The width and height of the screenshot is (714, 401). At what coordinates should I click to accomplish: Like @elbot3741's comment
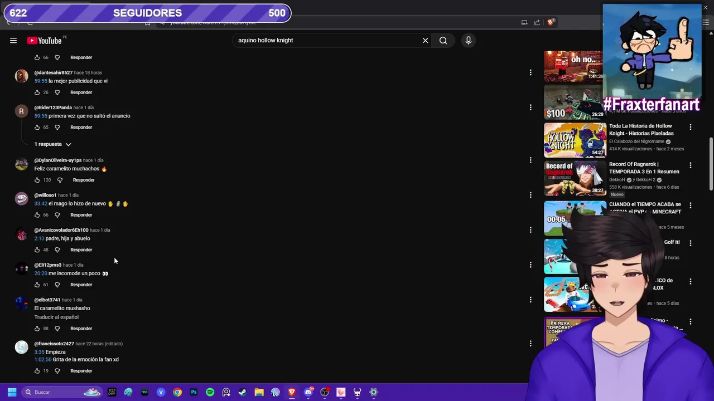pyautogui.click(x=37, y=329)
